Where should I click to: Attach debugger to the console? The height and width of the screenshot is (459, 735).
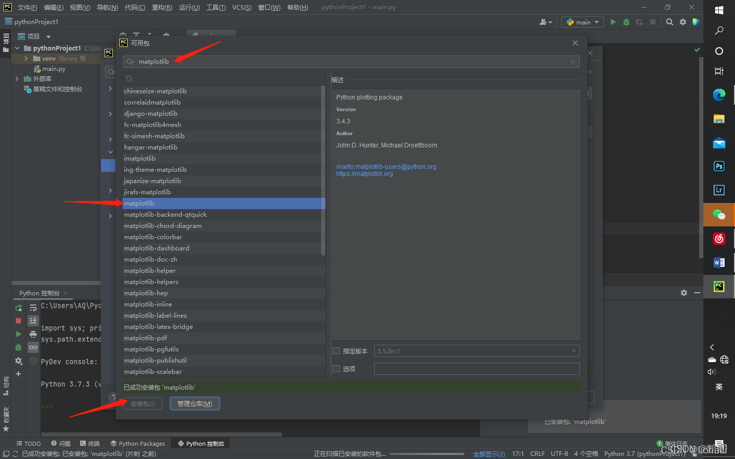click(18, 347)
